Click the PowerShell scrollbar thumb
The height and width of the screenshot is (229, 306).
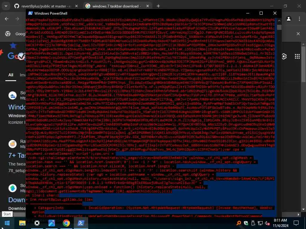point(279,27)
